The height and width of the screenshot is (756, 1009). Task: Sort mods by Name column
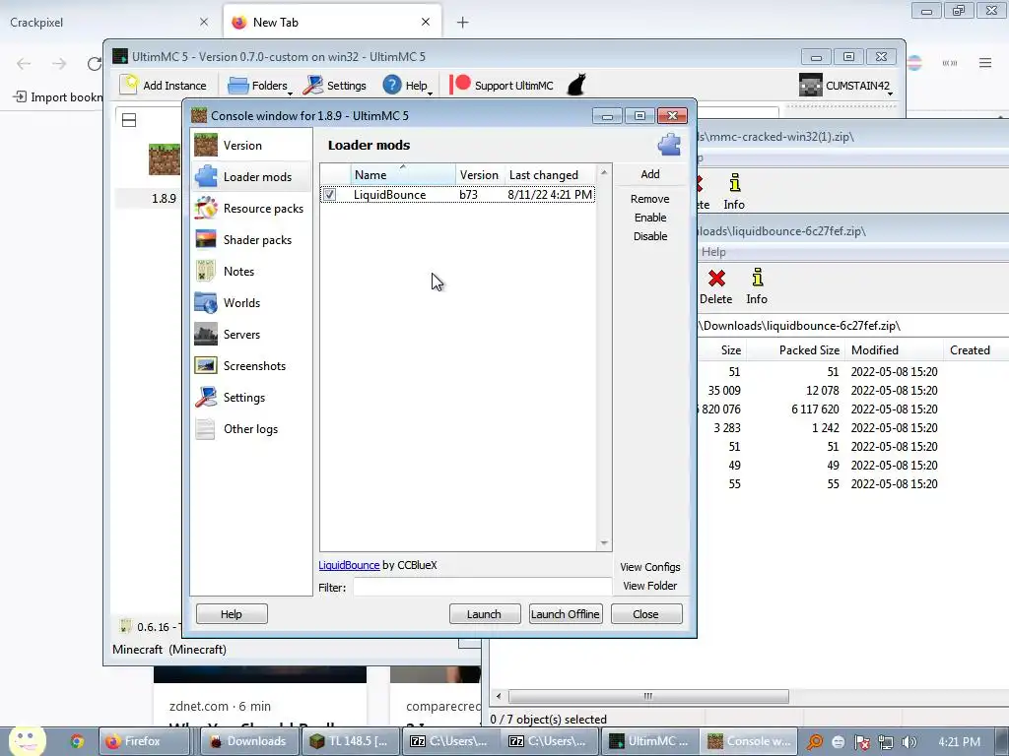tap(403, 175)
